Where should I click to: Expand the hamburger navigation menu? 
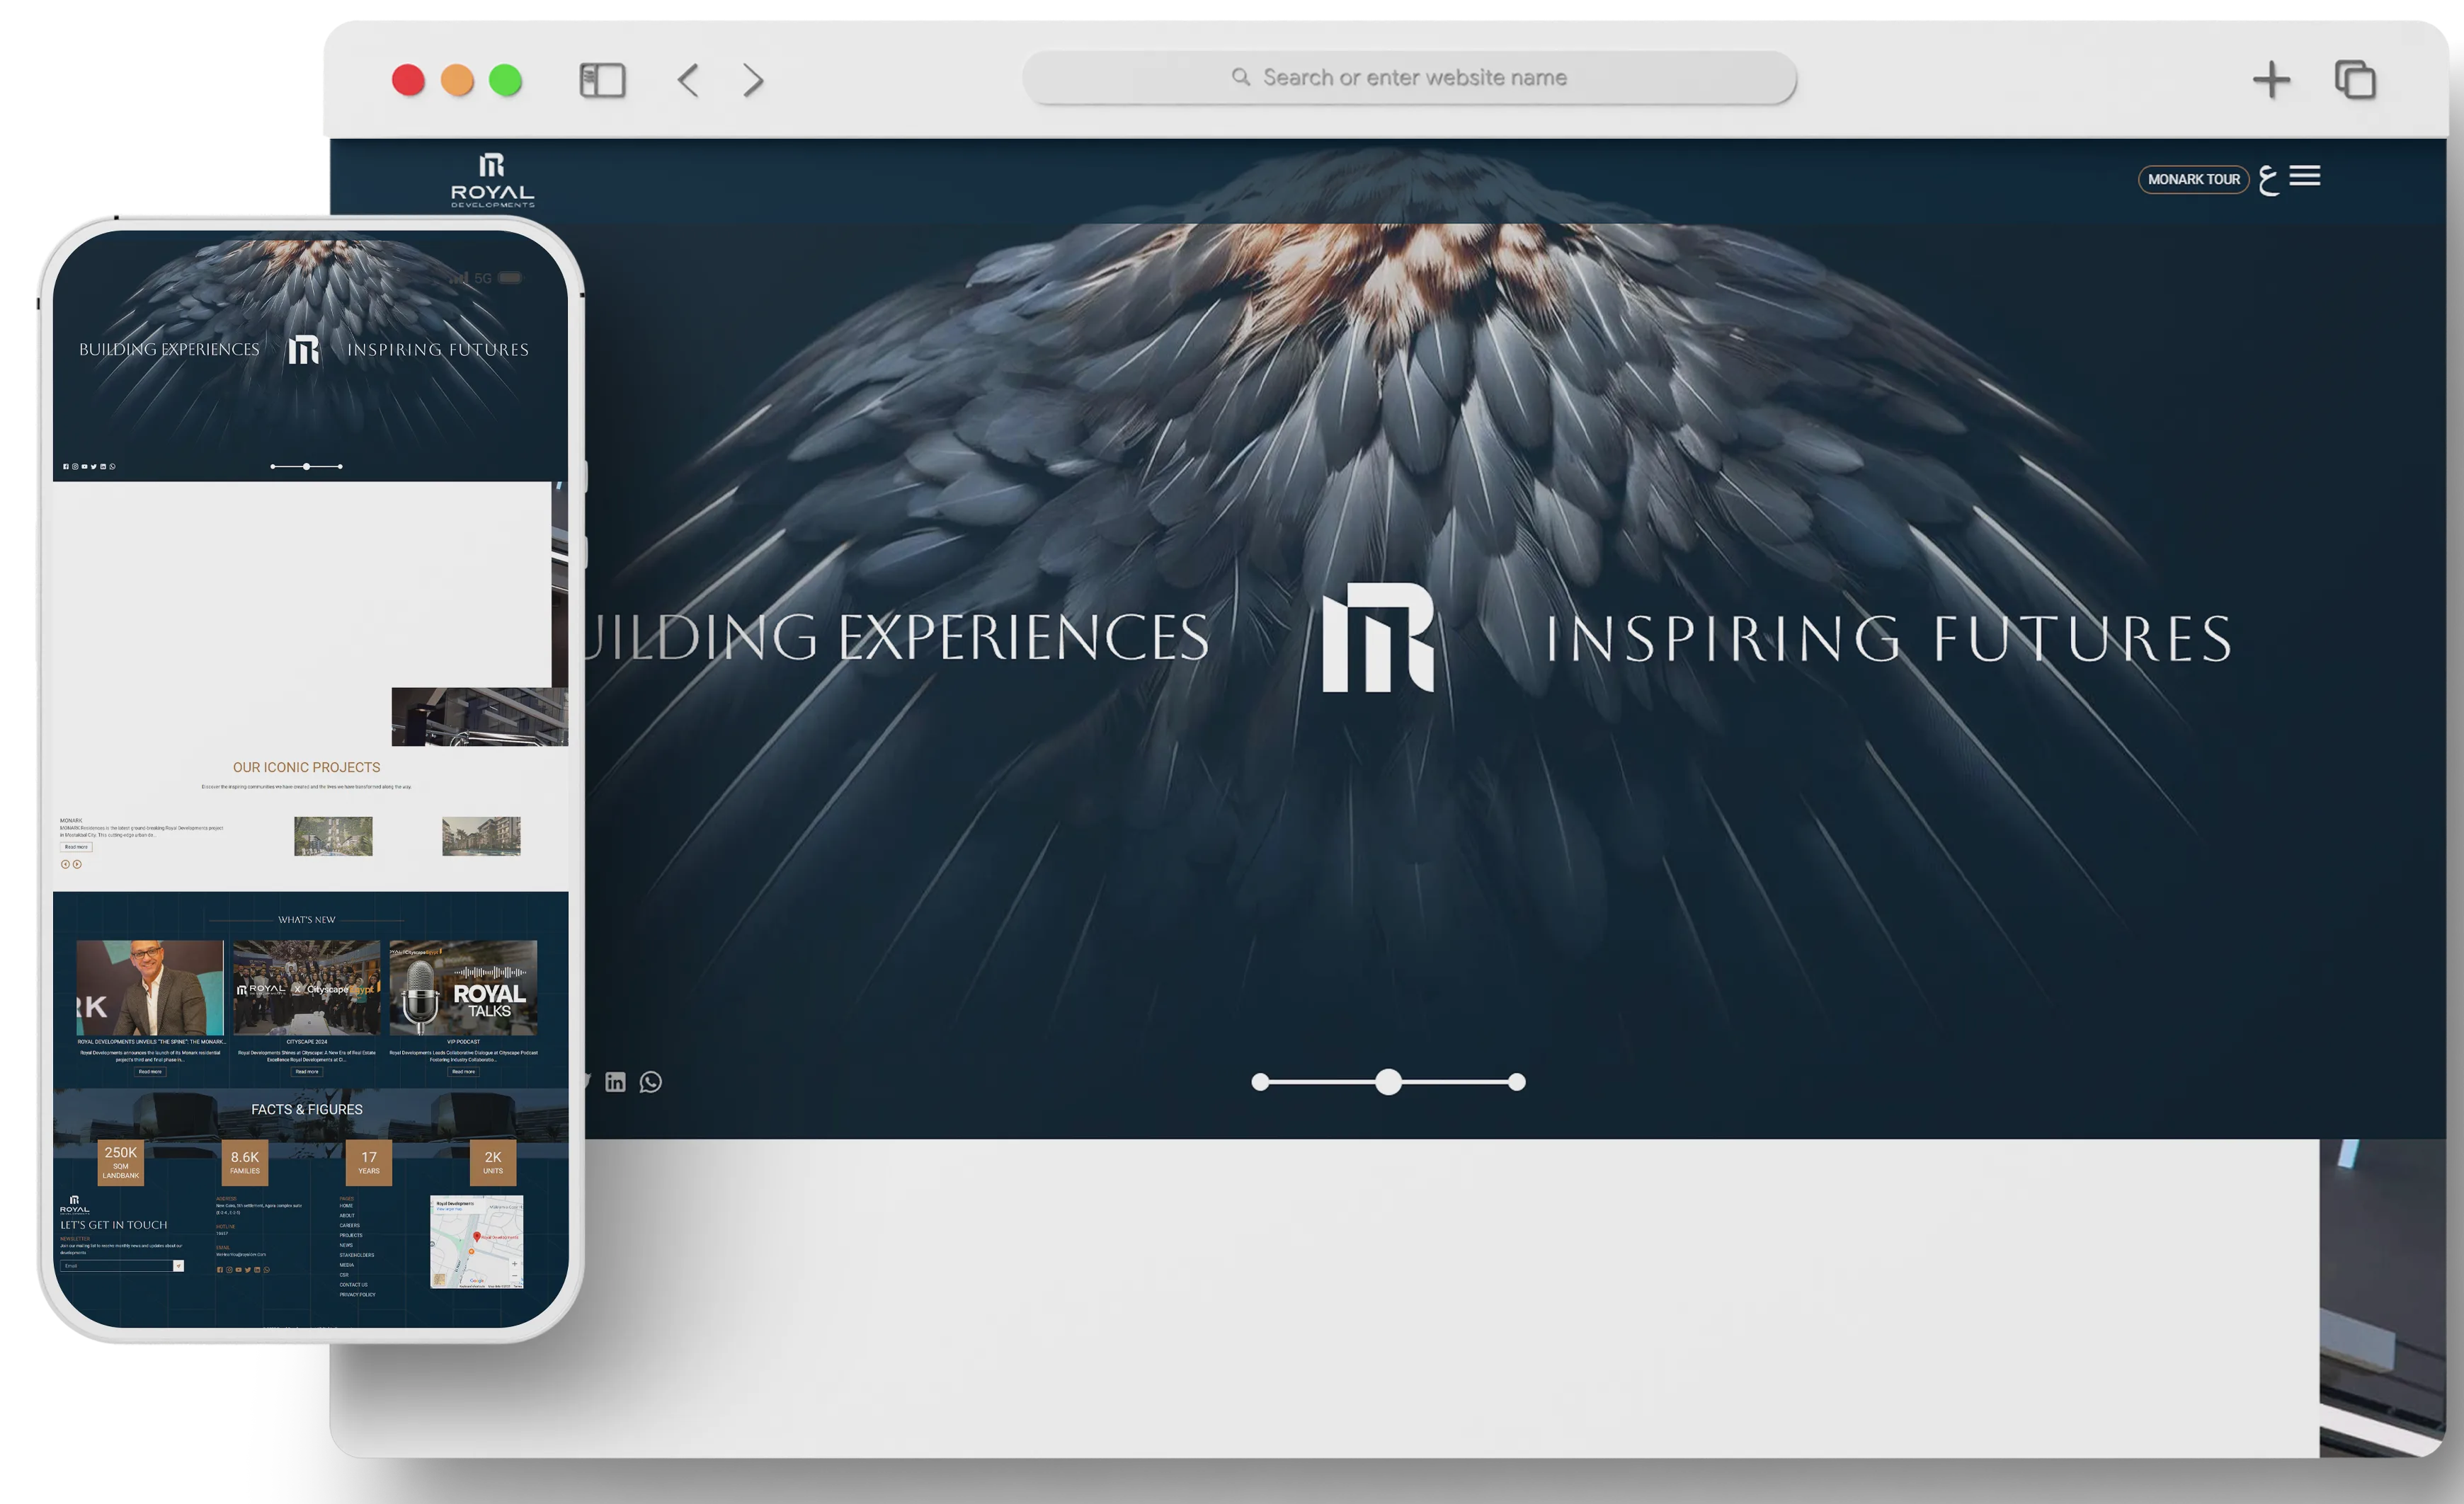click(x=2305, y=176)
